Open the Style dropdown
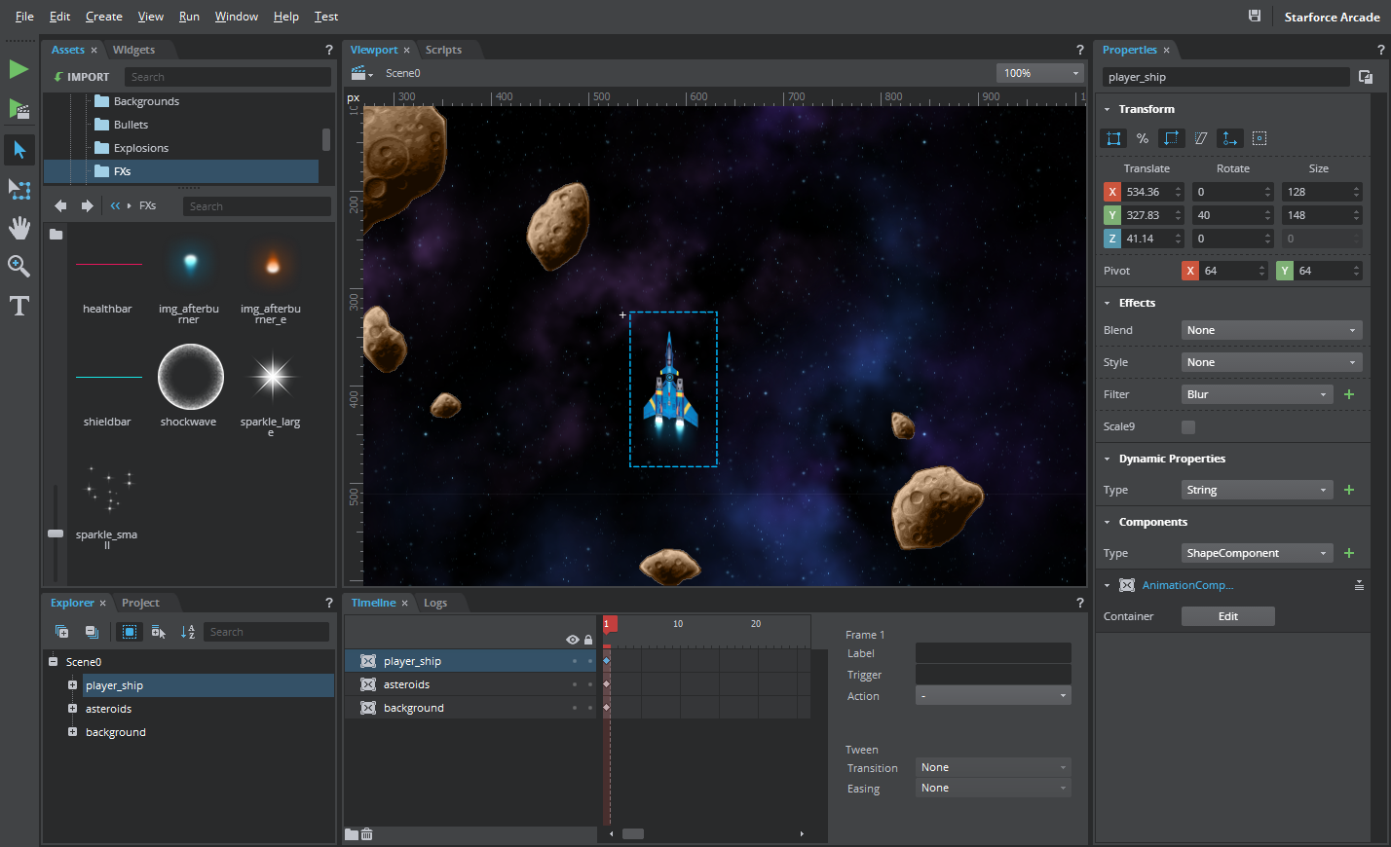Viewport: 1391px width, 847px height. pyautogui.click(x=1271, y=362)
